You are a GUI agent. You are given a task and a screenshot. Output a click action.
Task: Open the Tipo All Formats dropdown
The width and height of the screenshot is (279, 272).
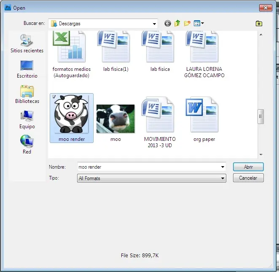152,178
